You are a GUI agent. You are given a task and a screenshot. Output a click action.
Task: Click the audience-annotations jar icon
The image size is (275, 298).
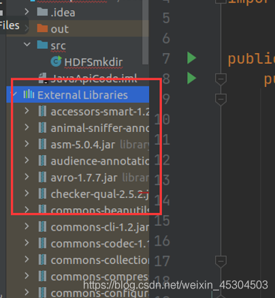pos(42,161)
